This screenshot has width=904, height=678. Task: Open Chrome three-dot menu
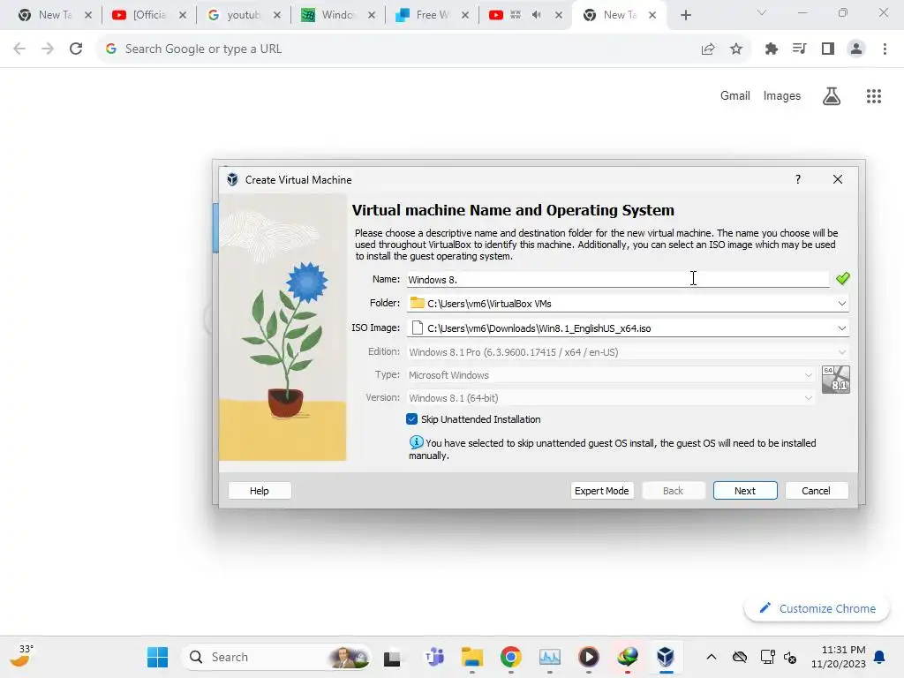[885, 49]
